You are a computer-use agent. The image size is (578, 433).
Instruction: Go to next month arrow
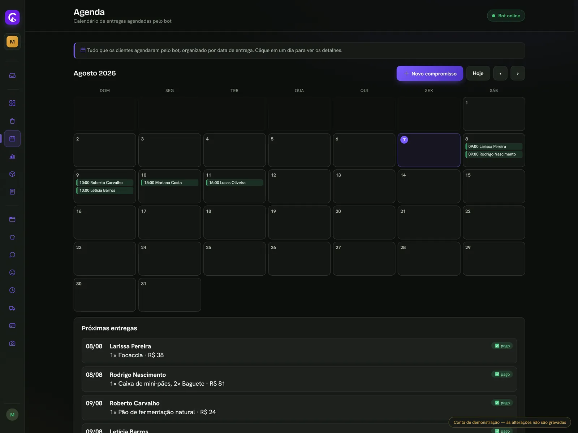pyautogui.click(x=518, y=73)
